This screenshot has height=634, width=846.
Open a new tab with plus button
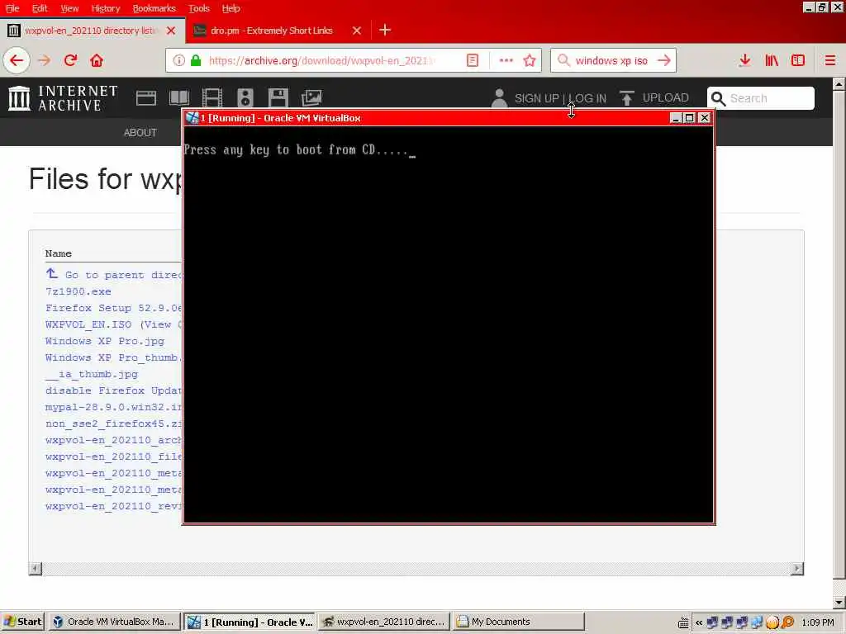(385, 31)
